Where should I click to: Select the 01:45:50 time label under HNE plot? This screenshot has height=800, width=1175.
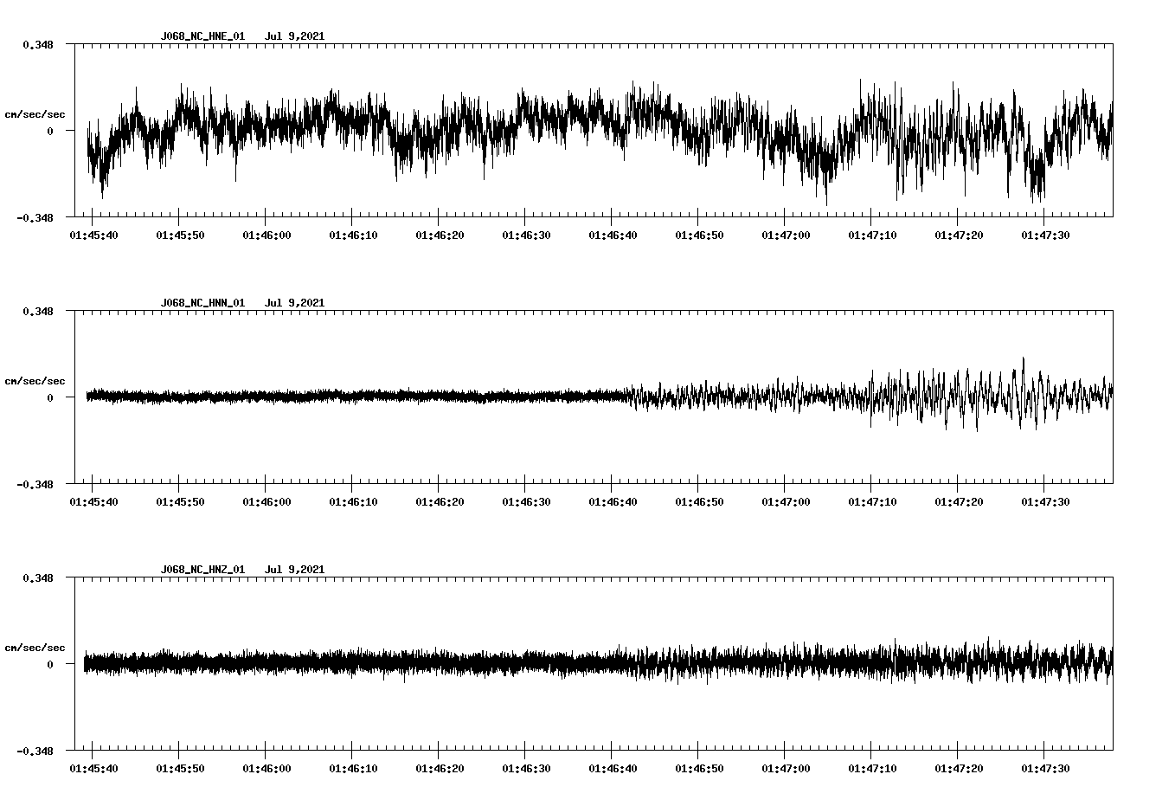point(180,235)
